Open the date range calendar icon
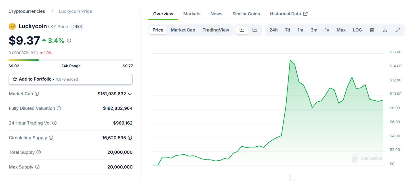The width and height of the screenshot is (416, 181). (x=372, y=30)
